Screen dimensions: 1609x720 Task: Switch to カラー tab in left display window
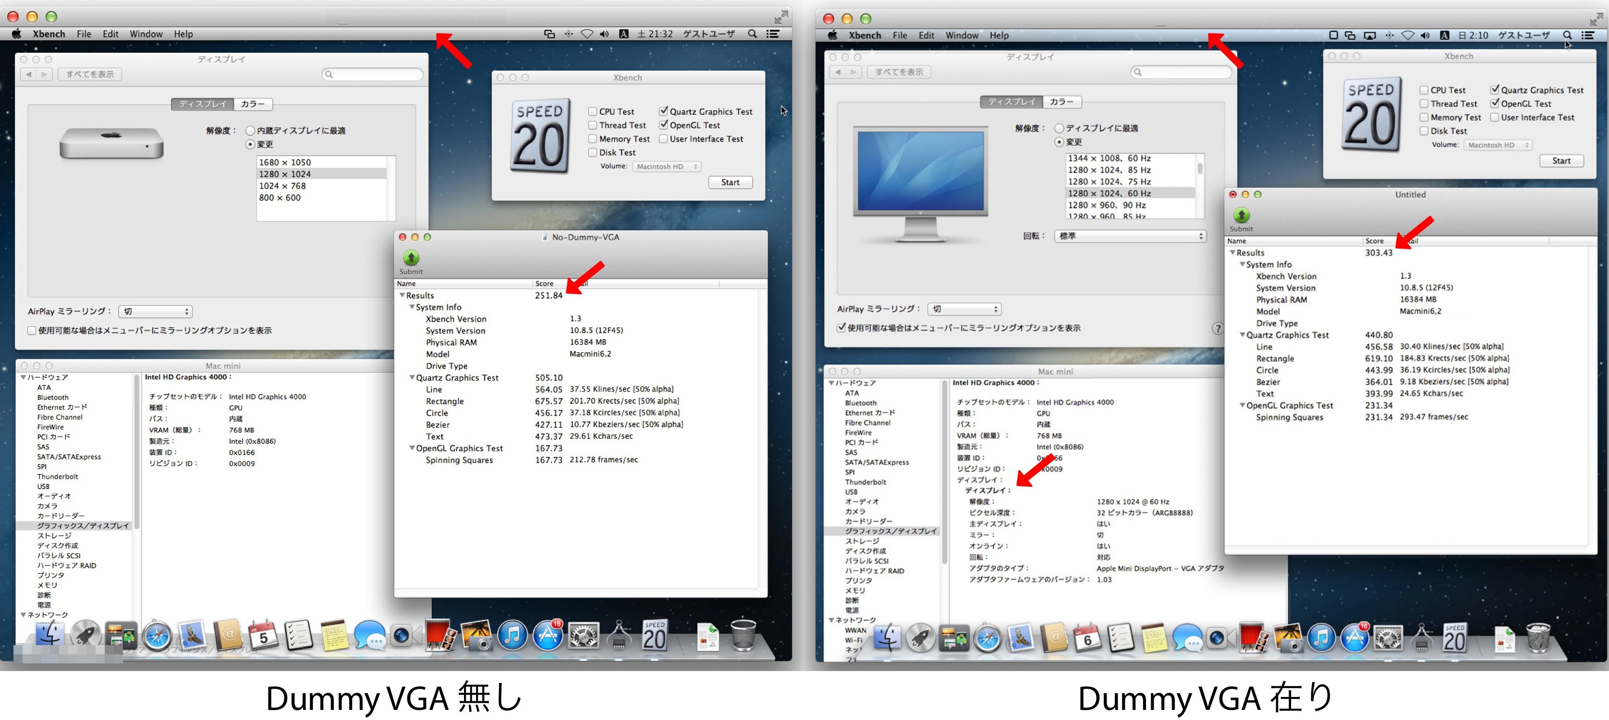click(x=253, y=104)
